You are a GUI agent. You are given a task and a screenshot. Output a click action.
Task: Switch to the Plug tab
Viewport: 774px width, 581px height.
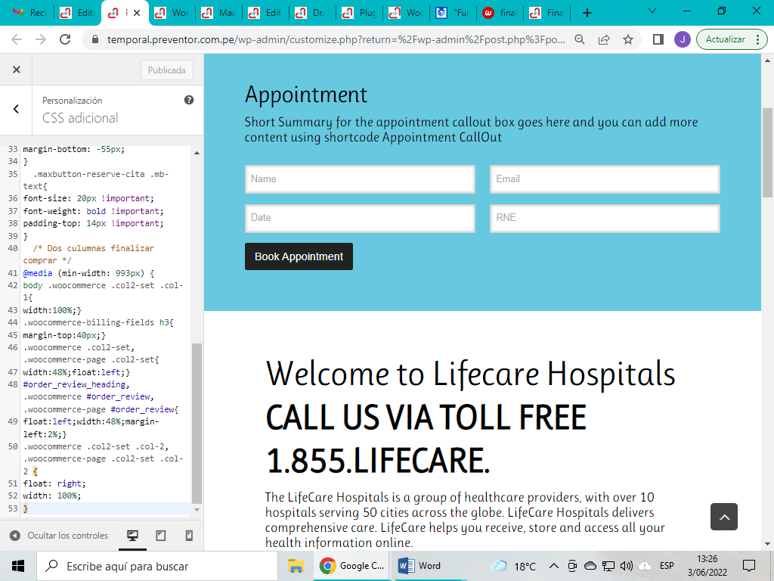[x=361, y=13]
